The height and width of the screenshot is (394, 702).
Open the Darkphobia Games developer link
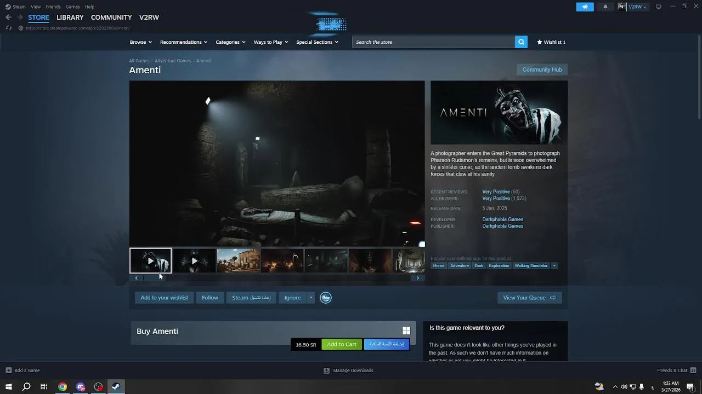[502, 219]
